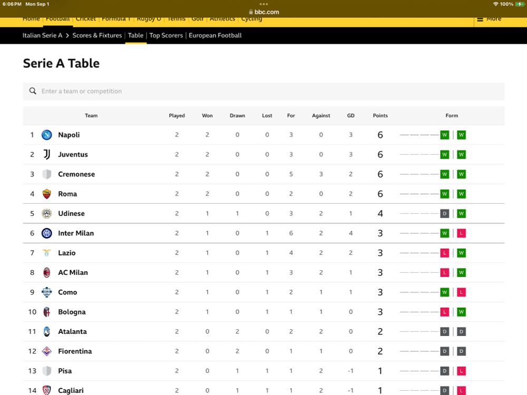Click Inter Milan's goals for value 6
Image resolution: width=527 pixels, height=395 pixels.
(291, 233)
